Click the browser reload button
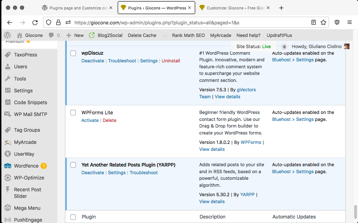 tap(35, 22)
